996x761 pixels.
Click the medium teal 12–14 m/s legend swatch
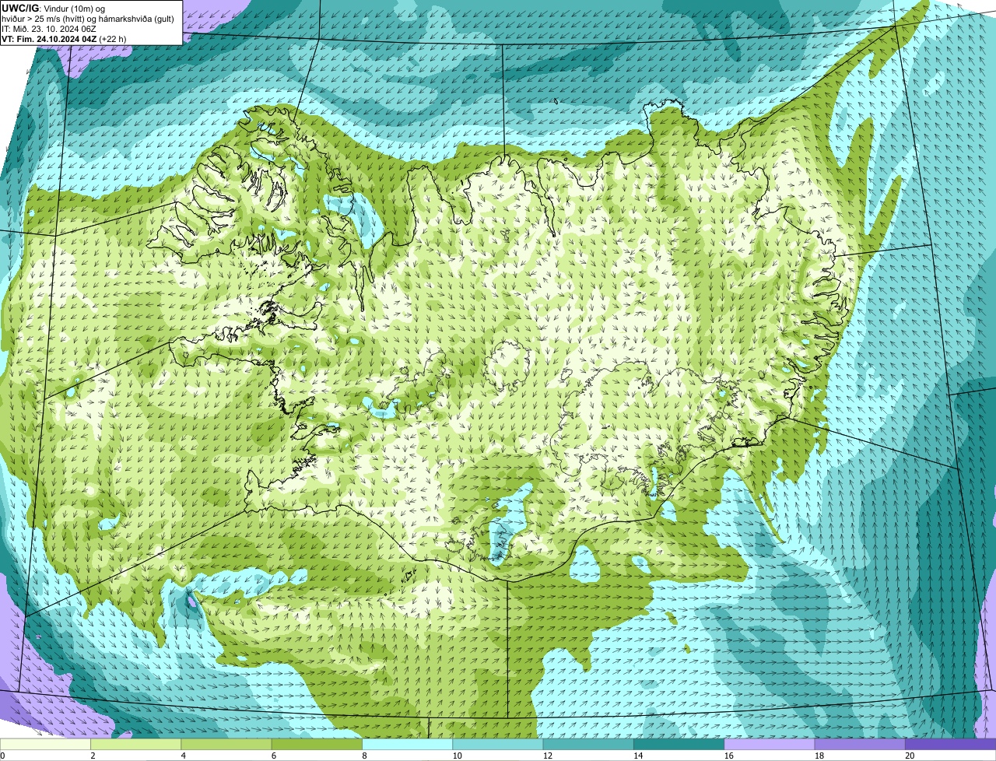pyautogui.click(x=588, y=744)
